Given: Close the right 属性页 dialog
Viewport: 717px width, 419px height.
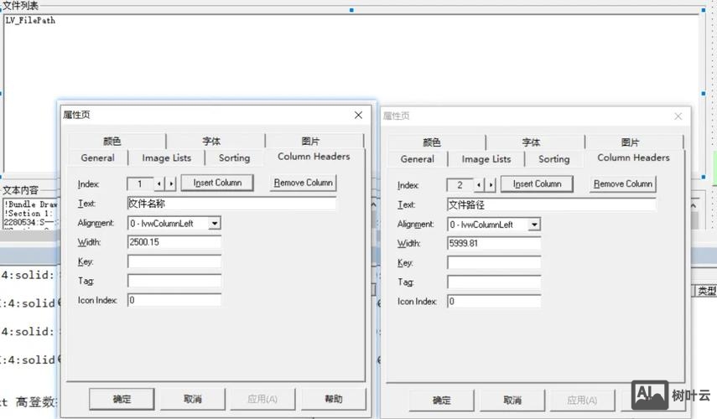Looking at the screenshot, I should click(678, 116).
